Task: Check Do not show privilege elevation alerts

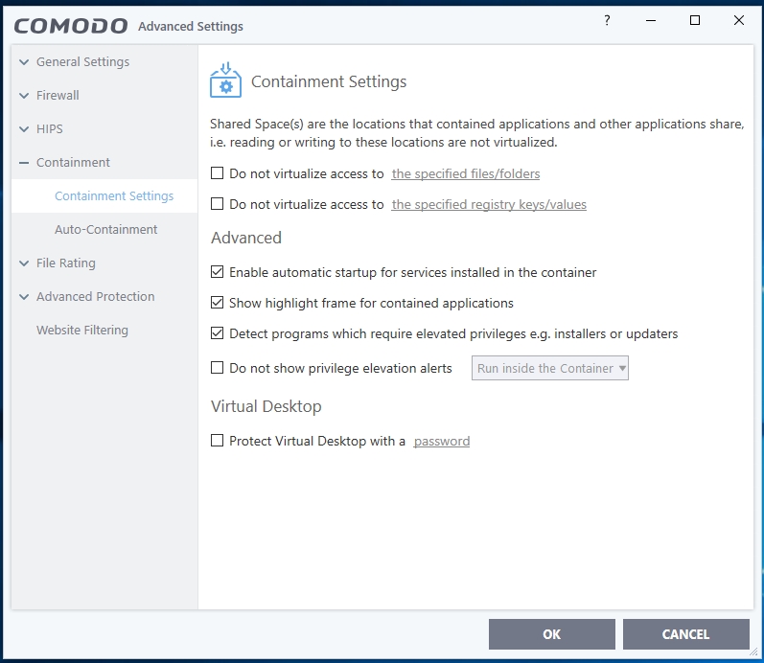Action: [x=218, y=368]
